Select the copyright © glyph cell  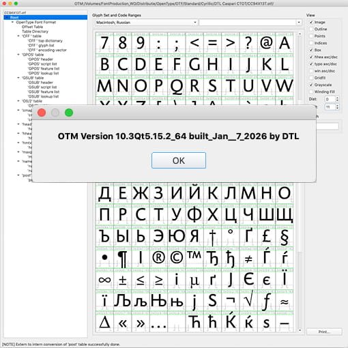pyautogui.click(x=177, y=258)
